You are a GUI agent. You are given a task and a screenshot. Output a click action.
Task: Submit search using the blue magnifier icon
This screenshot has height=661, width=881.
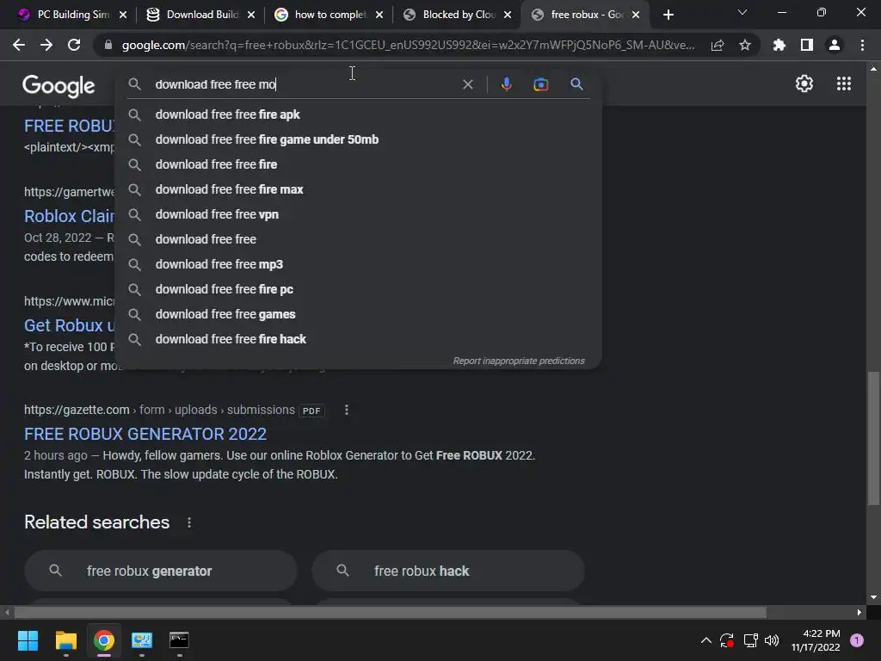[x=576, y=84]
